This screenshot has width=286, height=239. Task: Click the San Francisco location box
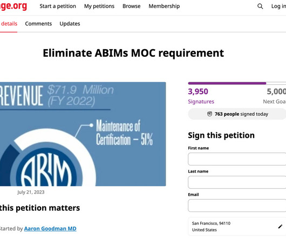coord(237,227)
